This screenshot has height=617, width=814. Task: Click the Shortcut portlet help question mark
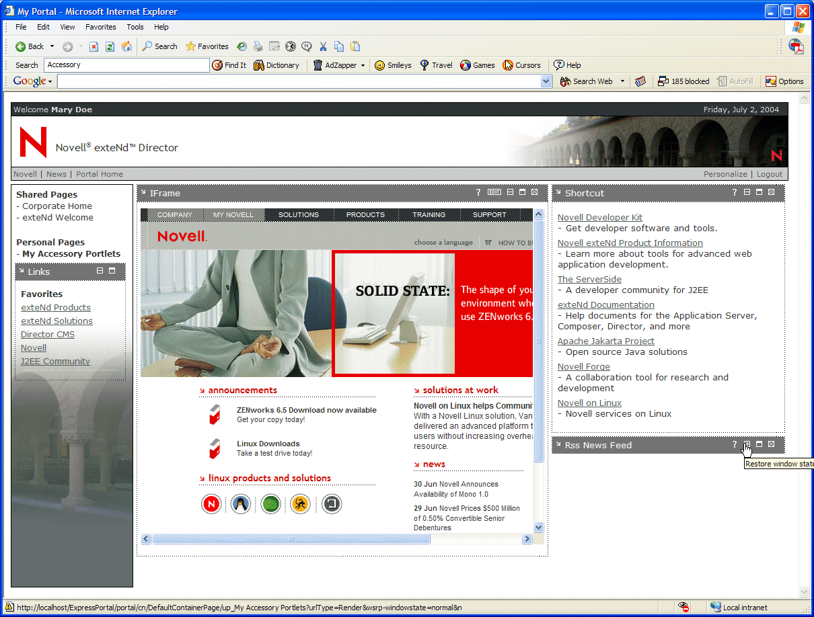point(735,193)
